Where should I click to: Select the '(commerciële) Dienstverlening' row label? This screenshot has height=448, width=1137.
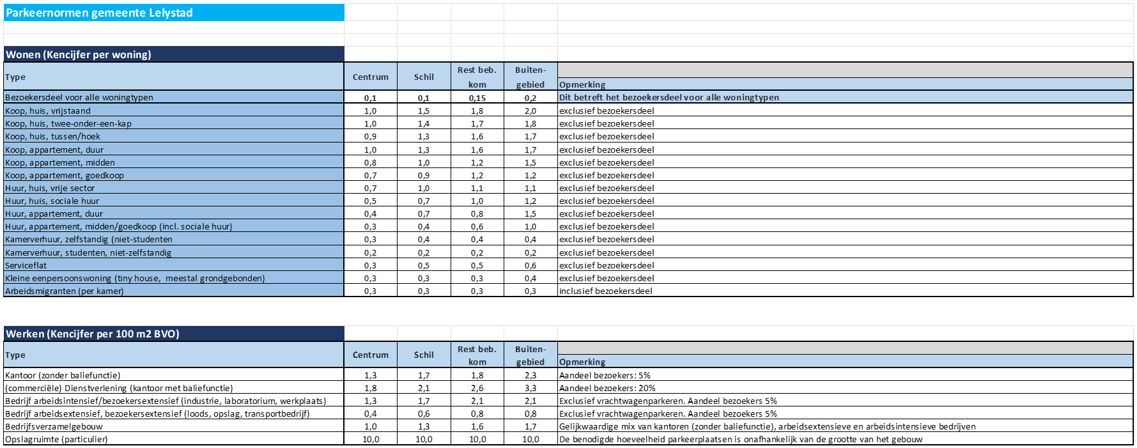(x=174, y=388)
